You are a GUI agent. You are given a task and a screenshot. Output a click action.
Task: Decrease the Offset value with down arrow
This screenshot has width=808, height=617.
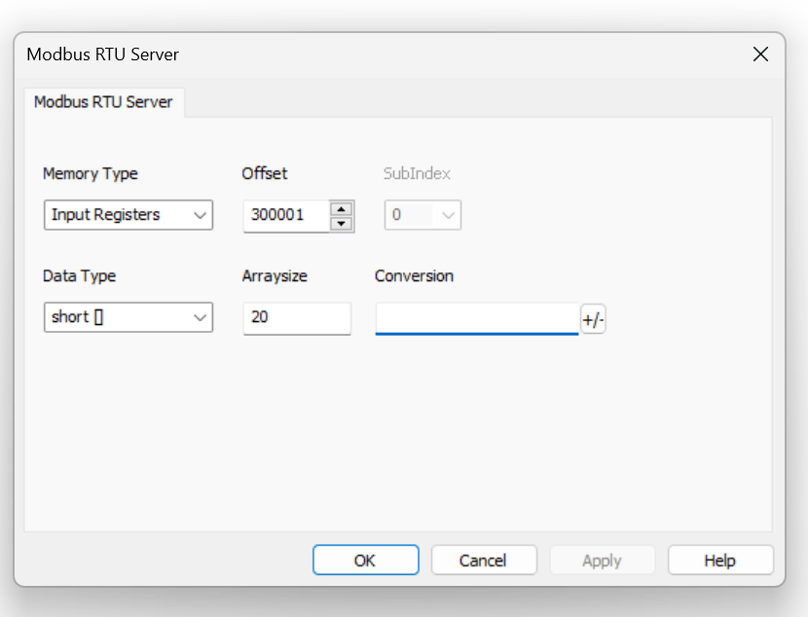coord(341,224)
